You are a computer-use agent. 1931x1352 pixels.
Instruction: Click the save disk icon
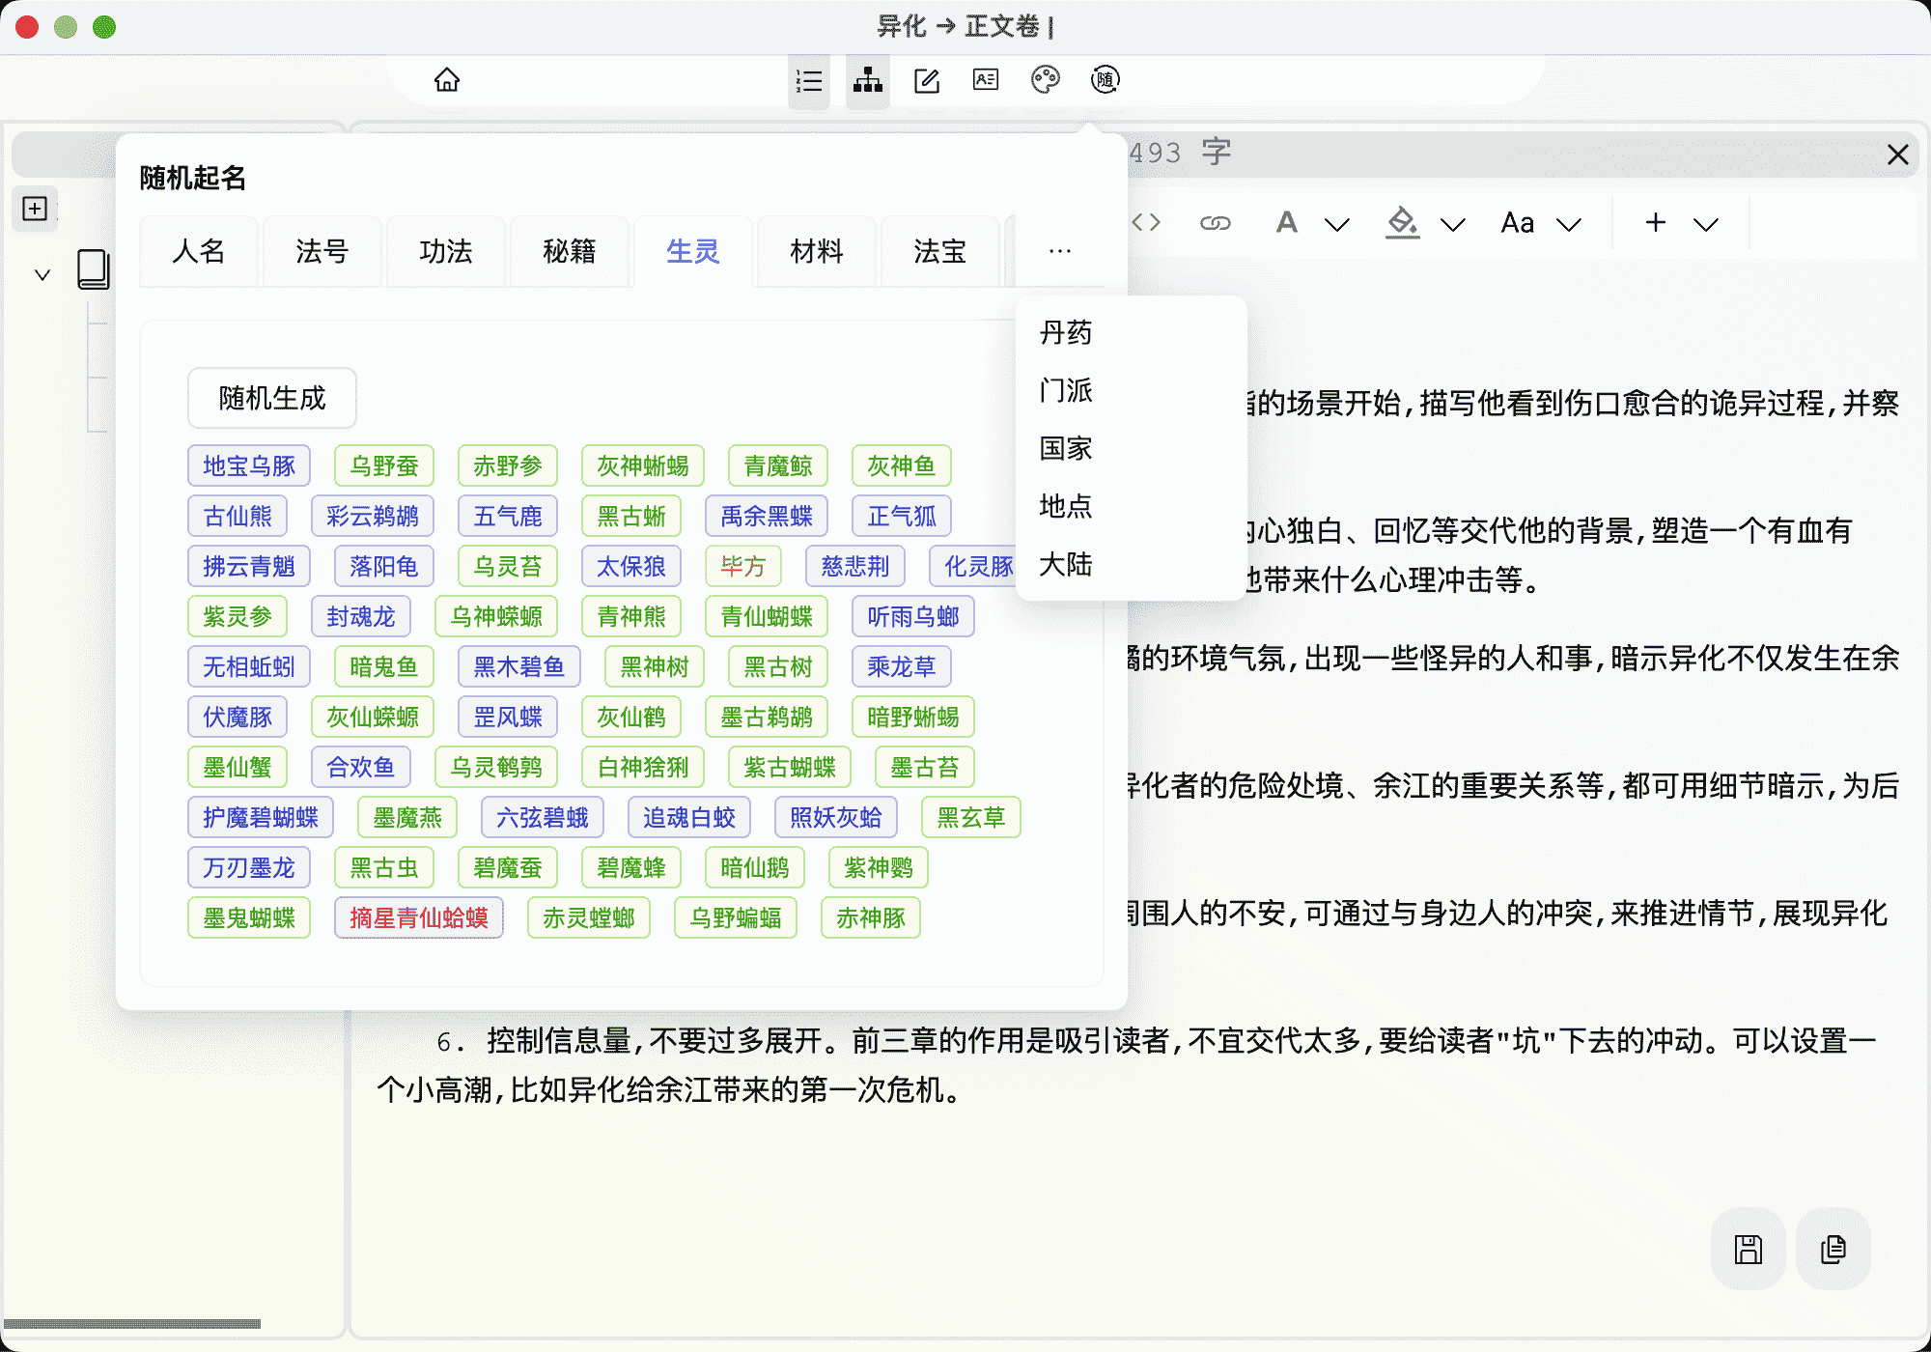[1748, 1249]
